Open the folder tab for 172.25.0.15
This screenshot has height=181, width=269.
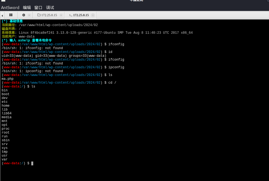(x=47, y=15)
